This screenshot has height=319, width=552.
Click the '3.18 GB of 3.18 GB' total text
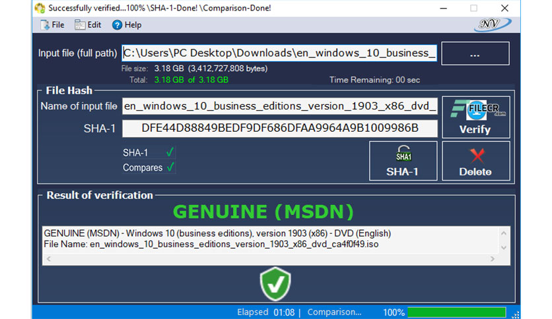coord(191,80)
